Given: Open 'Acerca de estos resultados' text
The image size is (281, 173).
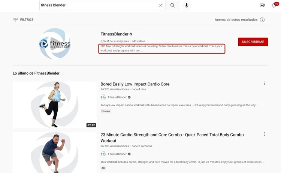Looking at the screenshot, I should coord(236,20).
